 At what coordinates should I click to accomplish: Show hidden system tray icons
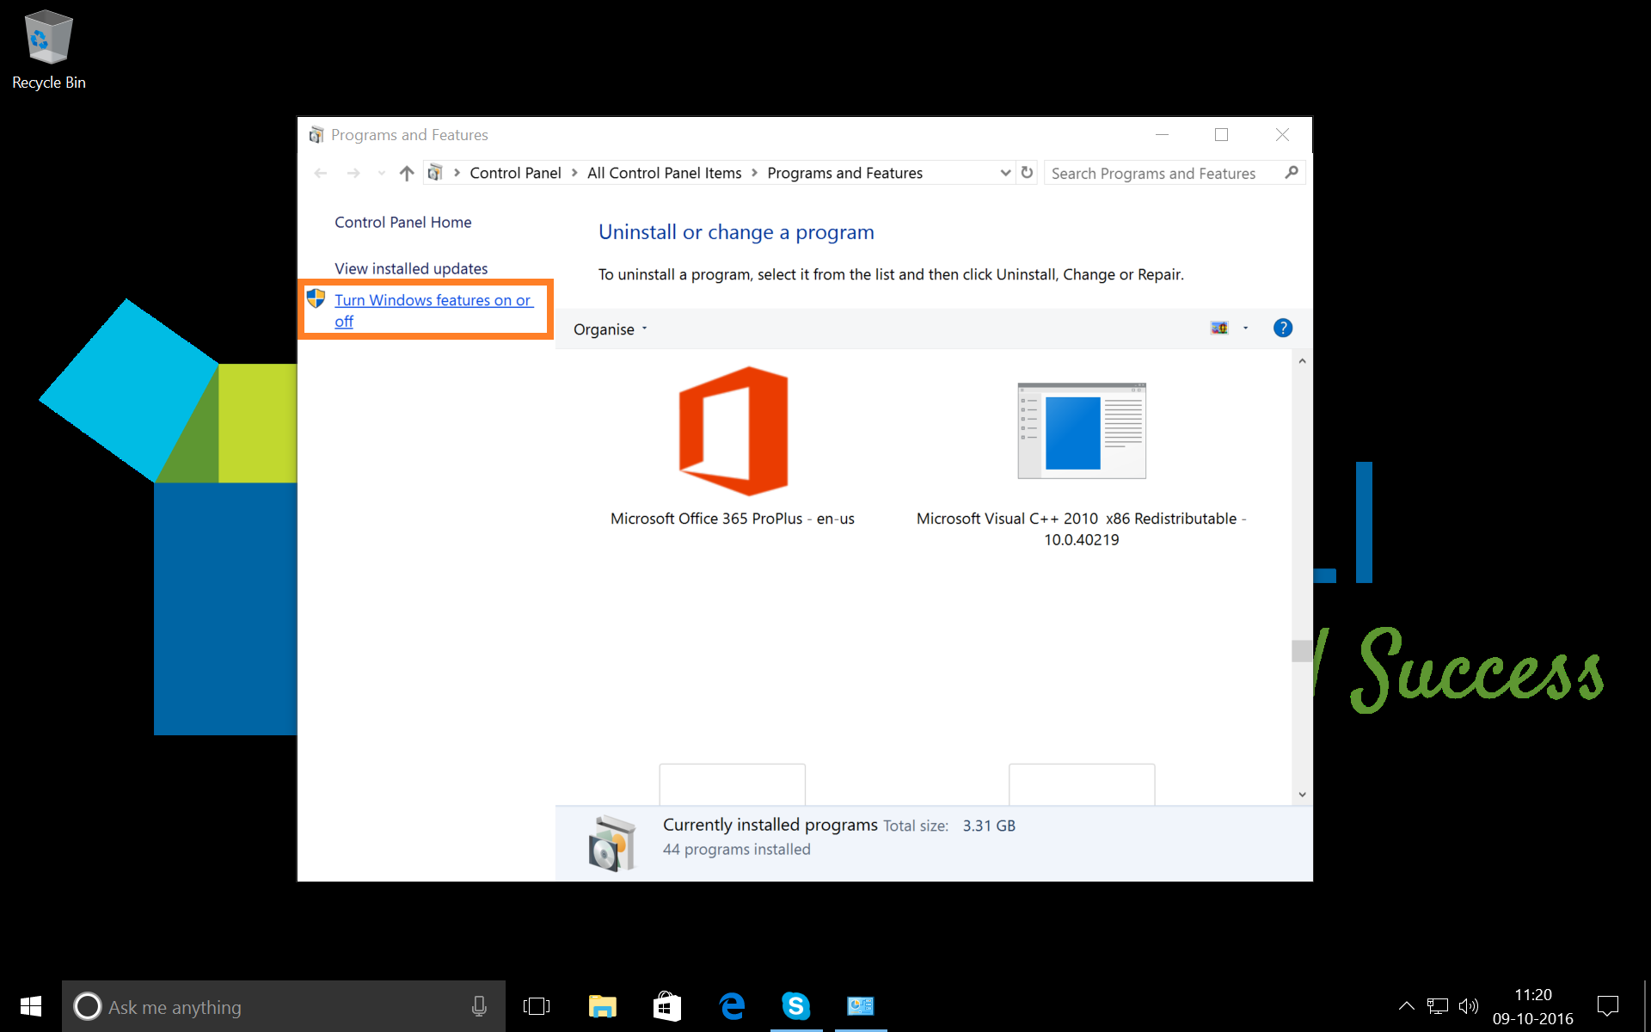[x=1406, y=1005]
